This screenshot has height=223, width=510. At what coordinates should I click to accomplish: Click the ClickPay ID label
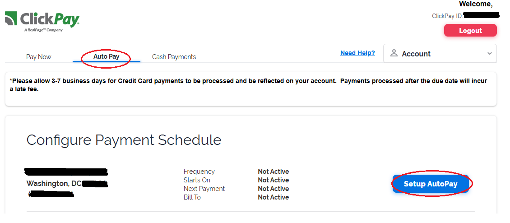pos(447,16)
